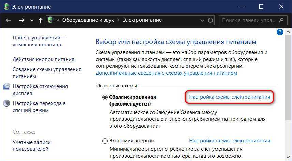Screen dimensions: 292x161
Task: Click the monitor icon beside Настройка отключения дисплея
Action: point(7,86)
